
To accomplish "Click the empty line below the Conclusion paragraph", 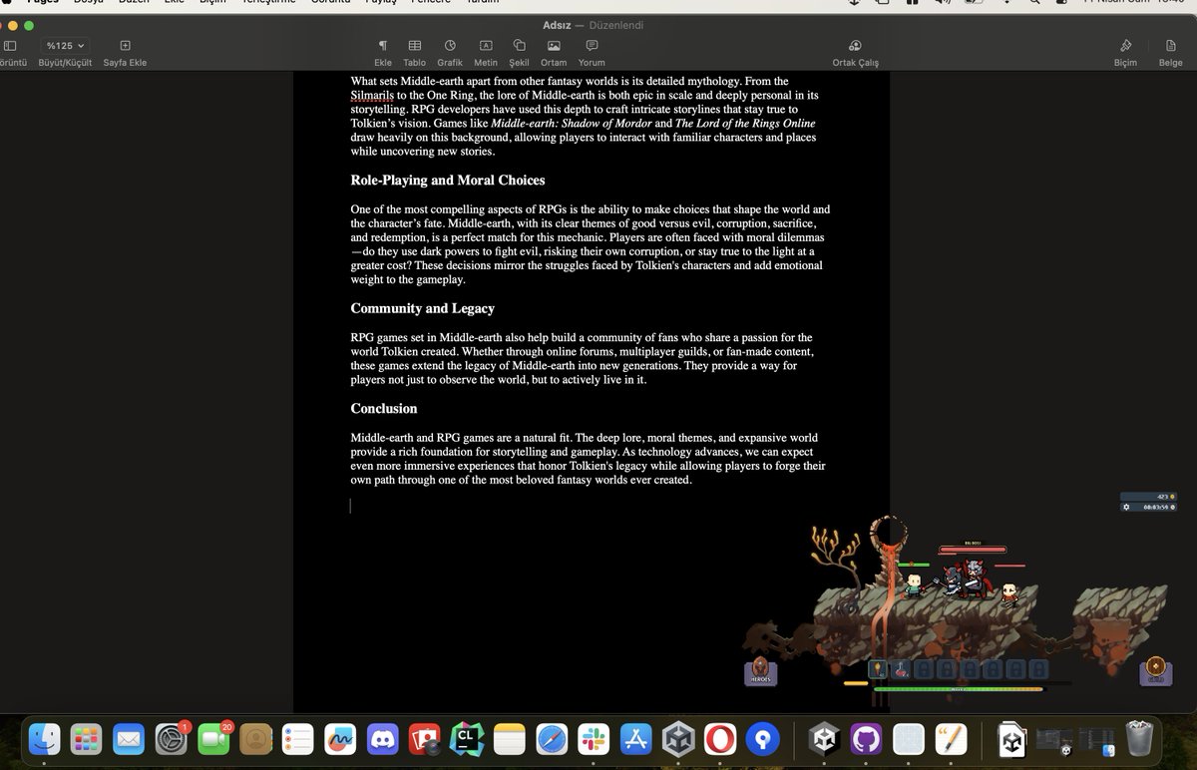I will tap(589, 506).
